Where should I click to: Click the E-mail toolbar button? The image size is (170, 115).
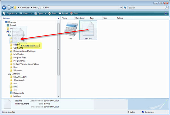coord(63,13)
